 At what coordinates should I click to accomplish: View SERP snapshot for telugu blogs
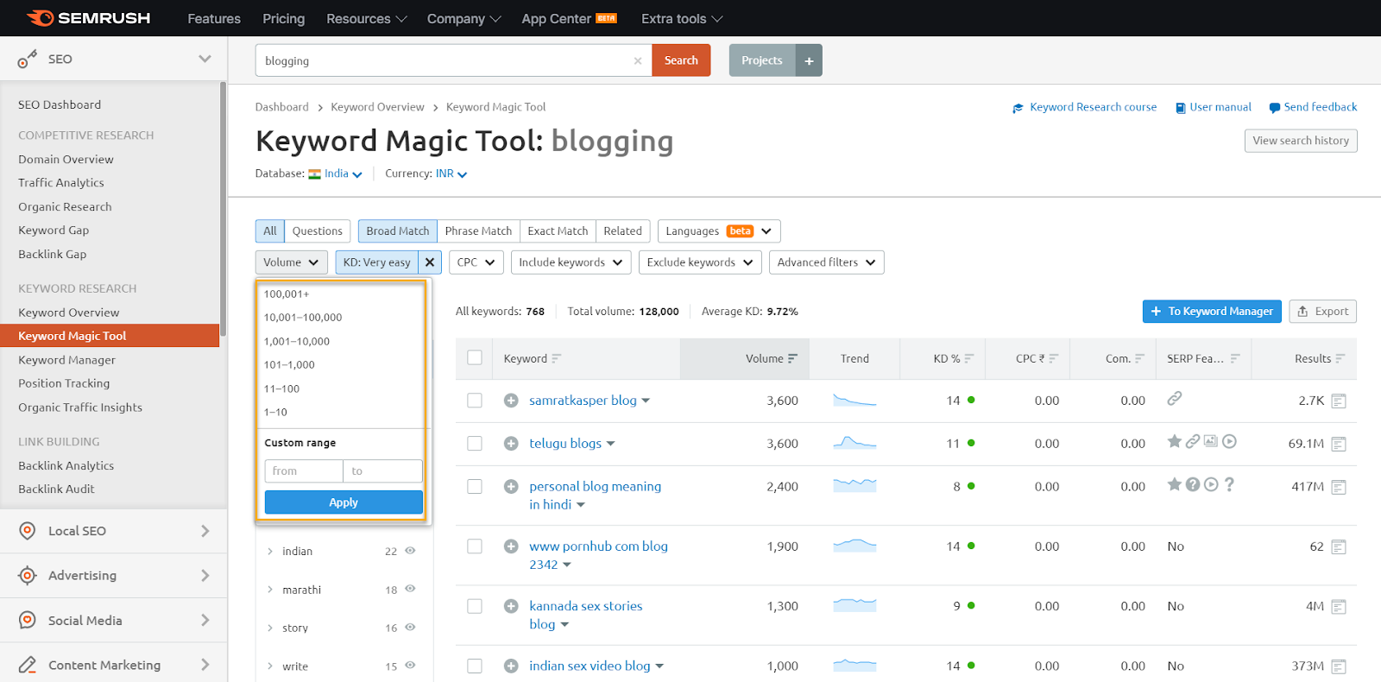[1339, 444]
